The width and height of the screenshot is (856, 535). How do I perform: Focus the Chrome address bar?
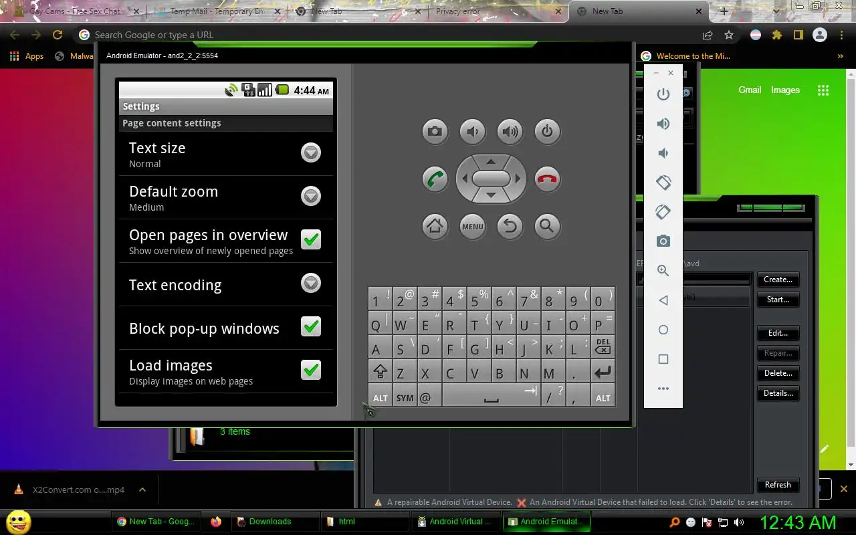click(x=388, y=35)
